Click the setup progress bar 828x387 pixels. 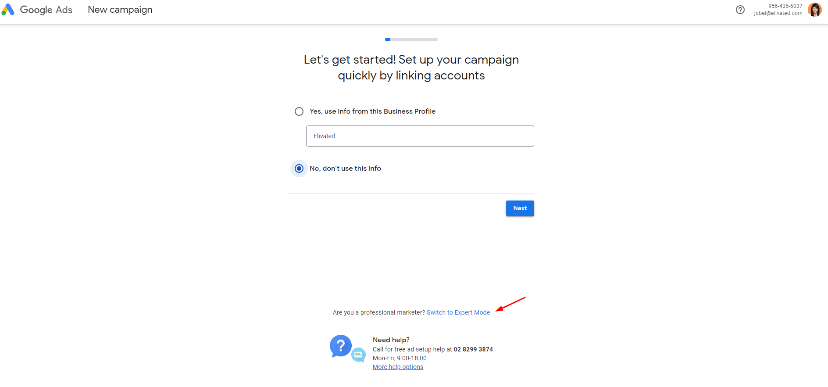pos(411,39)
